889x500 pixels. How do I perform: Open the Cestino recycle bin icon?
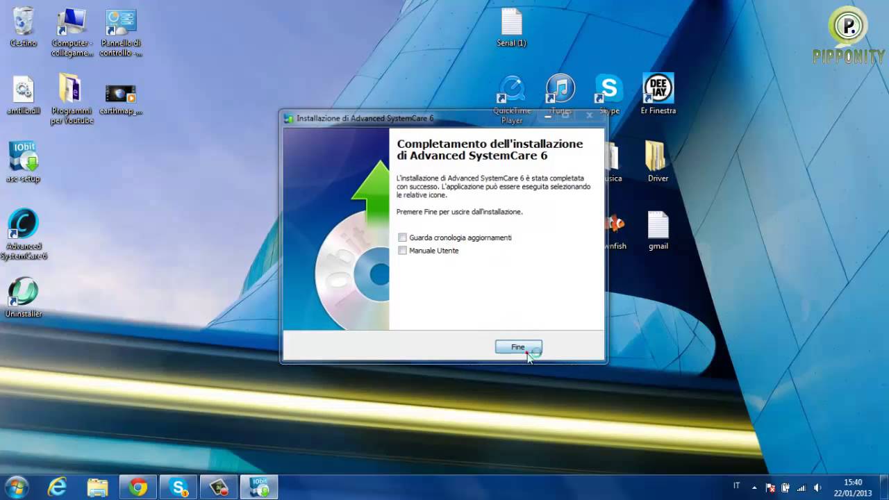[24, 27]
